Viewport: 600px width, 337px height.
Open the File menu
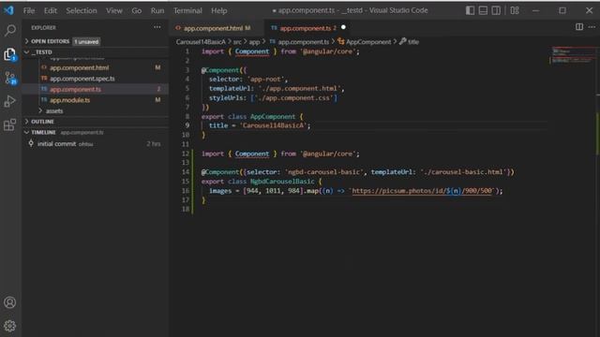29,10
